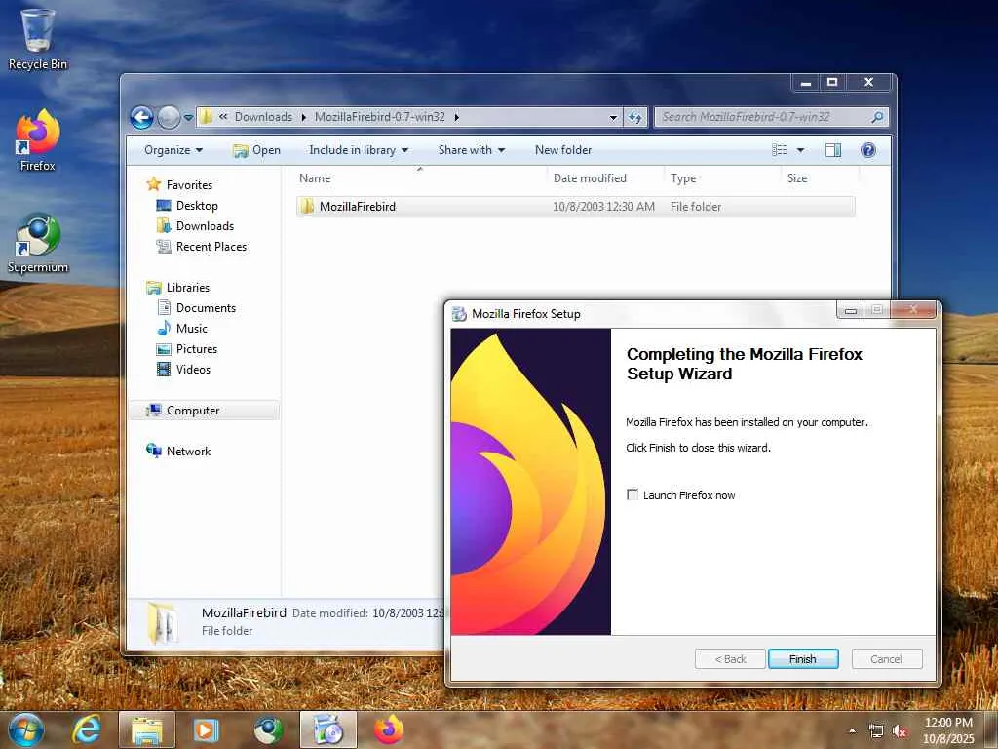Screen dimensions: 998x749
Task: Open Windows Media Player from taskbar
Action: click(x=207, y=729)
